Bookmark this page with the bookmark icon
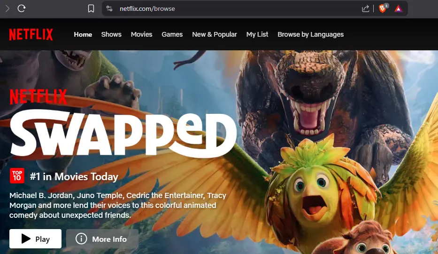438x254 pixels. [91, 8]
